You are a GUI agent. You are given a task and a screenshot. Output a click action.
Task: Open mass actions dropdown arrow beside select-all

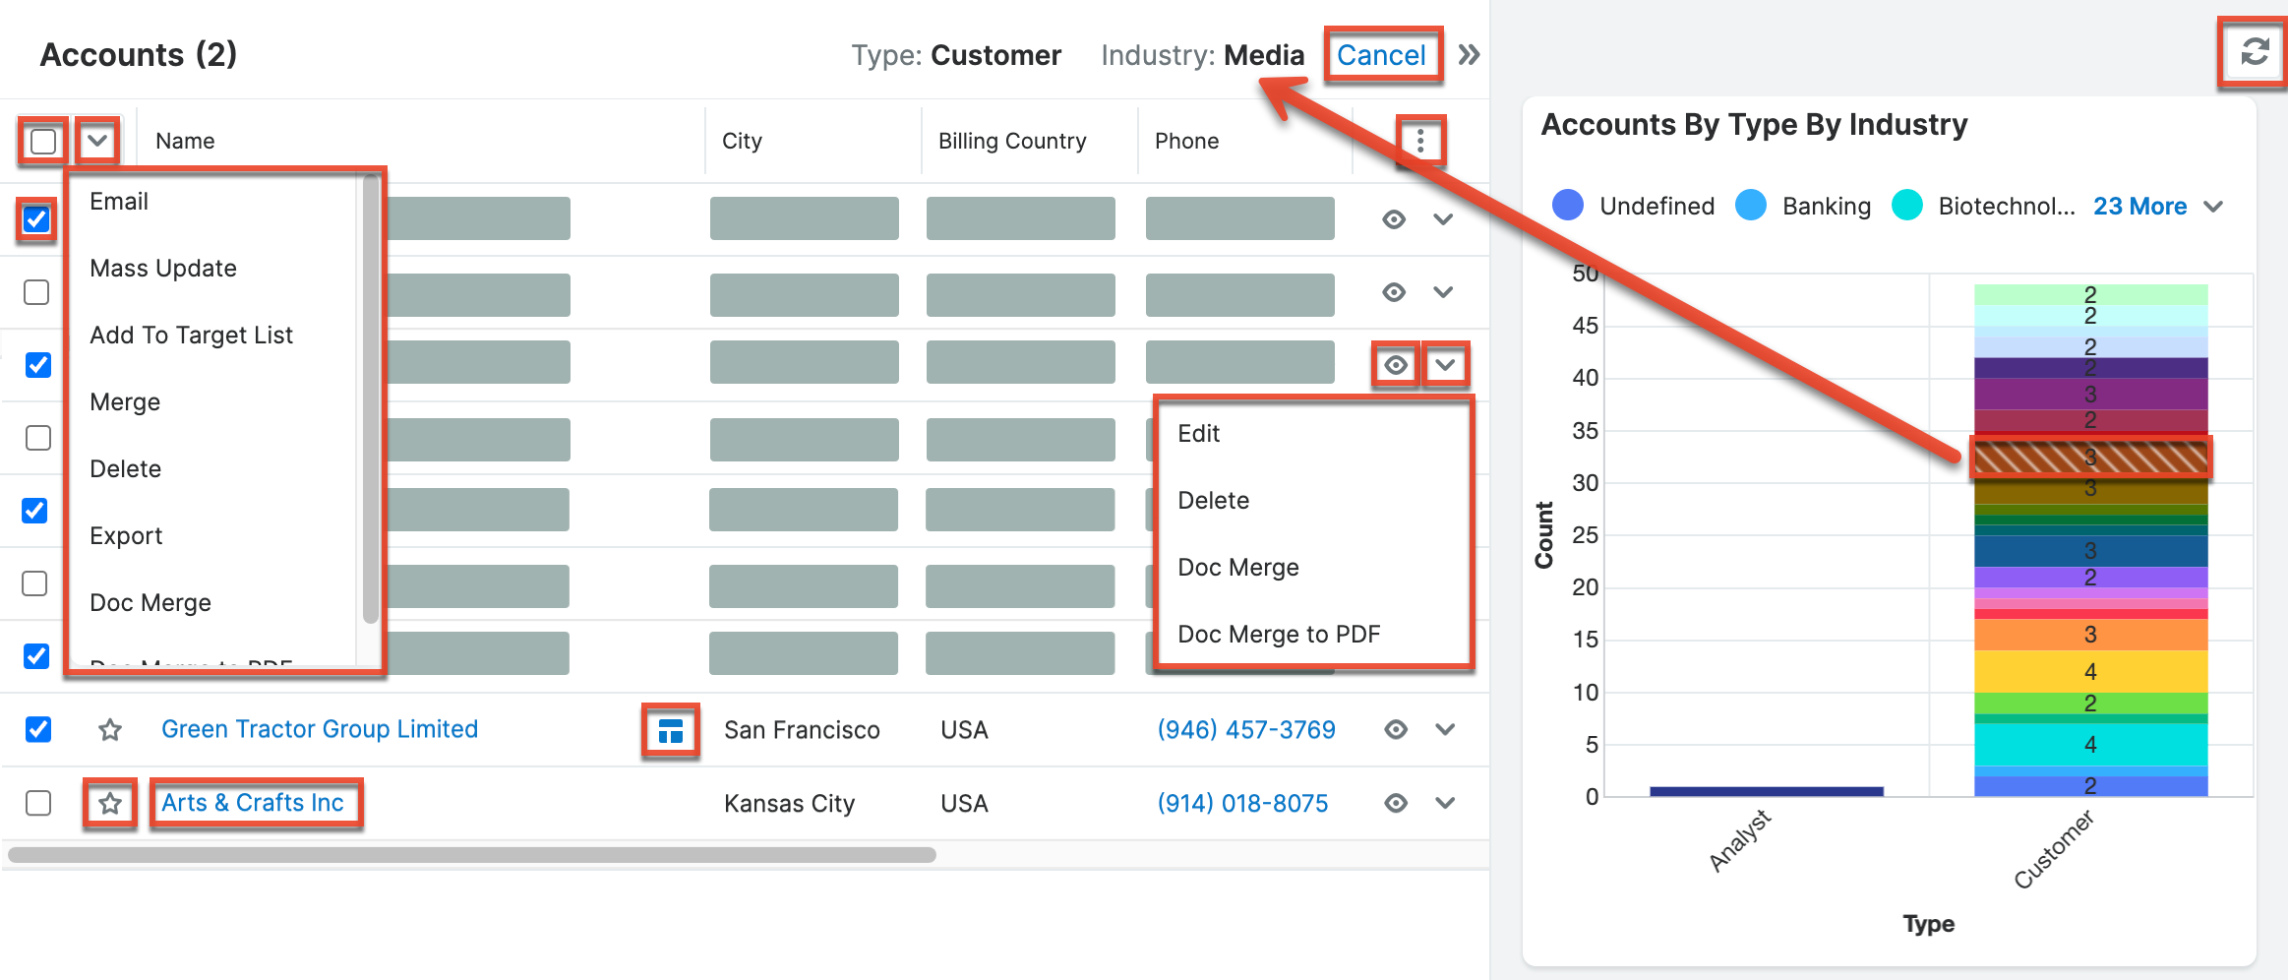tap(96, 142)
